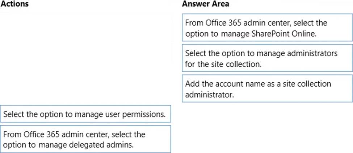Click the 'manage administrators for the site collection' step
The height and width of the screenshot is (153, 353).
(267, 58)
